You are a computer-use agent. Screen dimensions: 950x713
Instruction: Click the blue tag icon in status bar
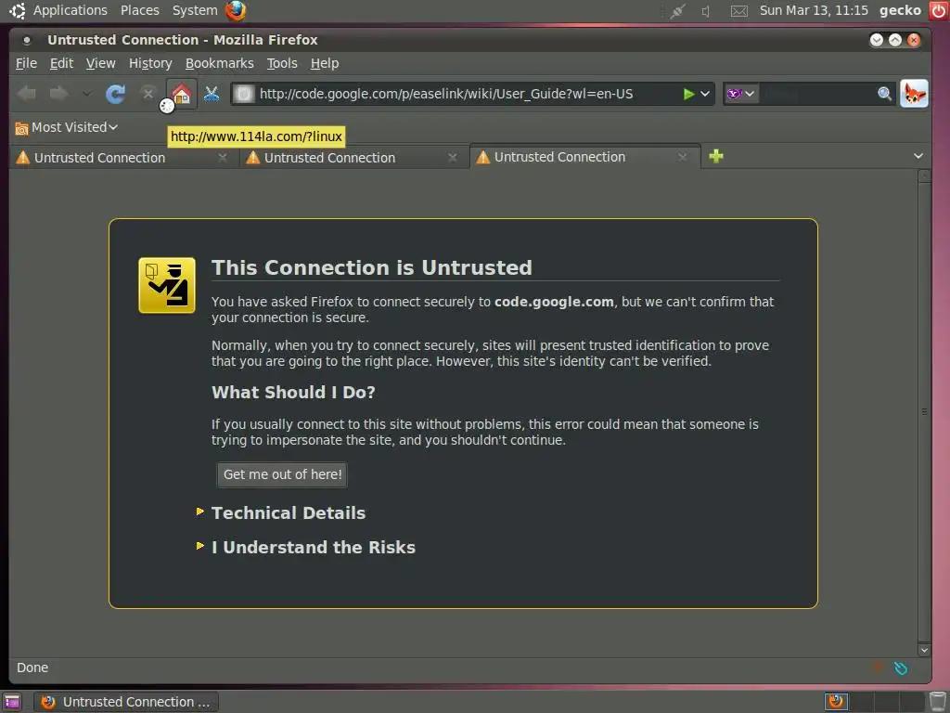coord(901,668)
